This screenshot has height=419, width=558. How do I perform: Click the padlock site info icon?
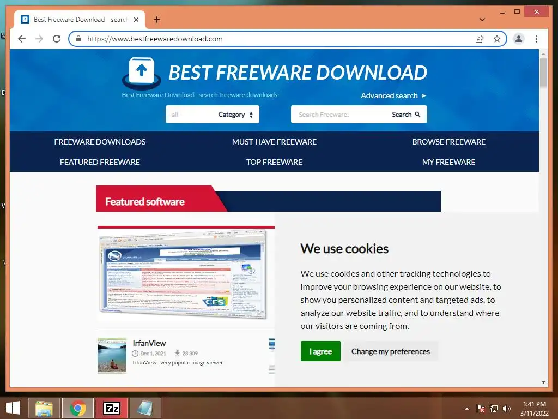(78, 39)
